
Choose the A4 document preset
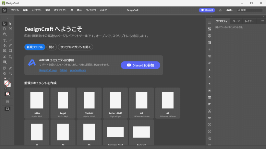click(168, 103)
